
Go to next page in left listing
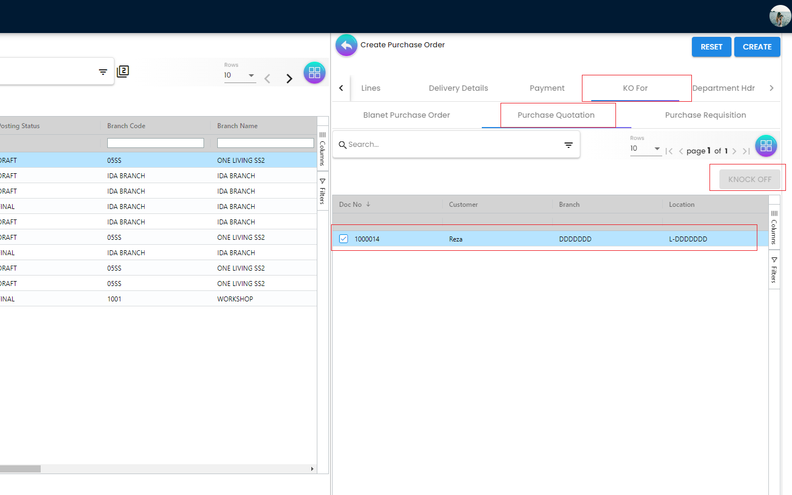(x=289, y=79)
